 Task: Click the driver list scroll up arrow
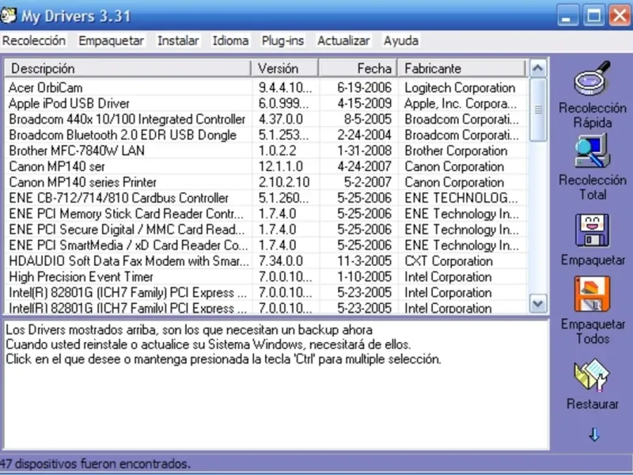pos(538,68)
